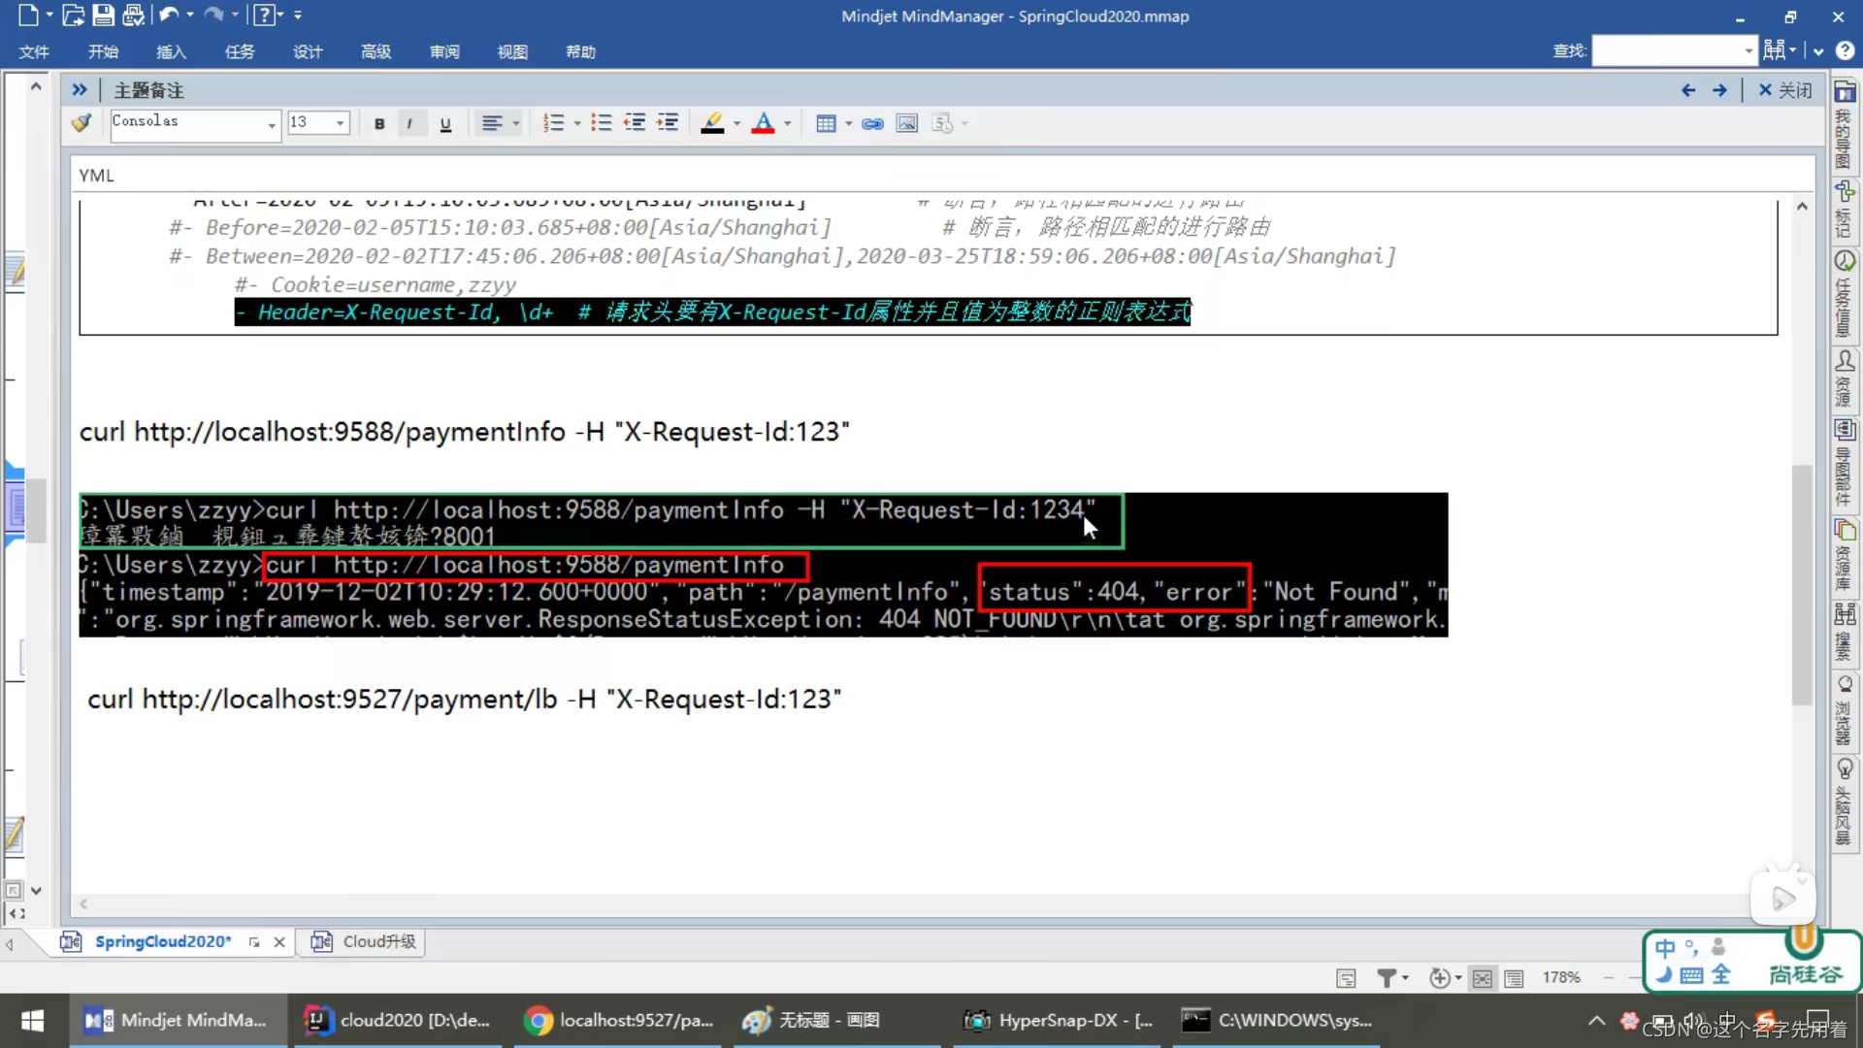Apply bulleted list formatting
The image size is (1863, 1048).
tap(602, 123)
